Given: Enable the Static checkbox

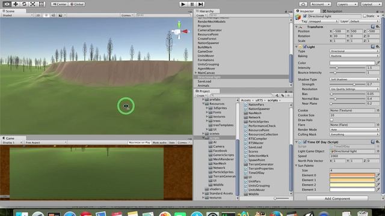Looking at the screenshot, I should click(365, 16).
